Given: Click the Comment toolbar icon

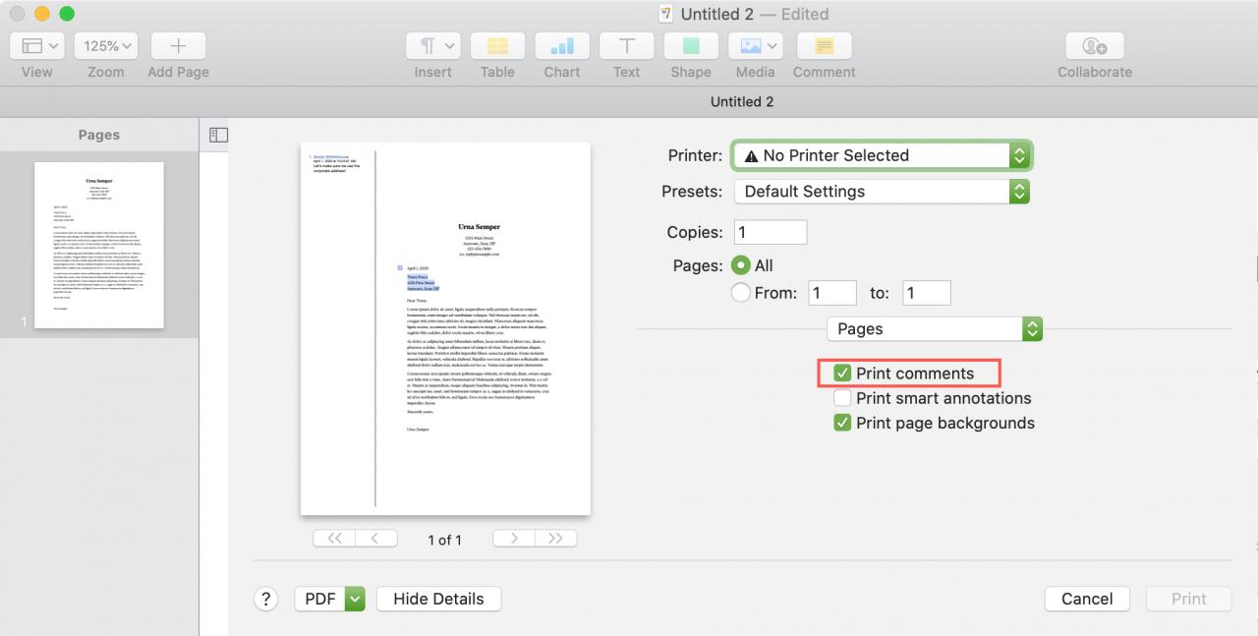Looking at the screenshot, I should (x=824, y=46).
